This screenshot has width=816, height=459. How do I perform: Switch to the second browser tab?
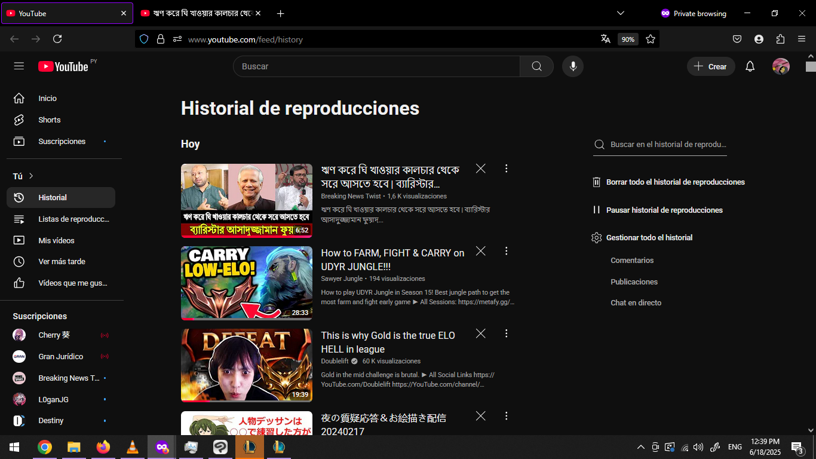[200, 13]
